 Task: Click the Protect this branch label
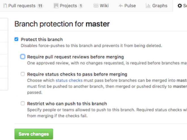pyautogui.click(x=42, y=39)
